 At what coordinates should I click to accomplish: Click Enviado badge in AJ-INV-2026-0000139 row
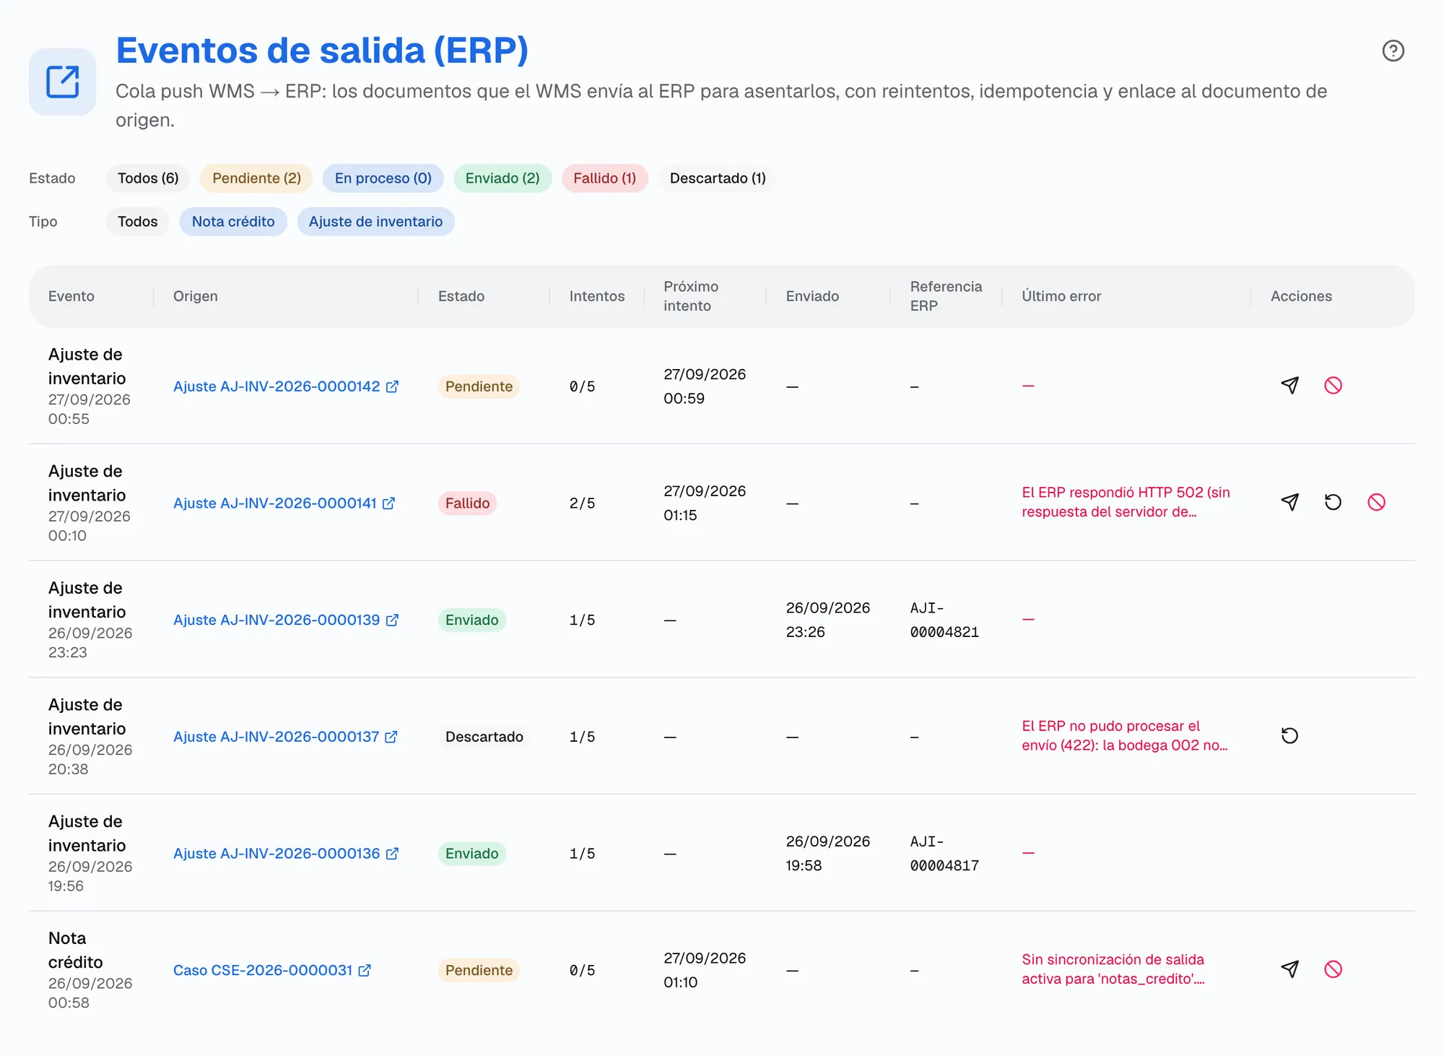coord(471,620)
